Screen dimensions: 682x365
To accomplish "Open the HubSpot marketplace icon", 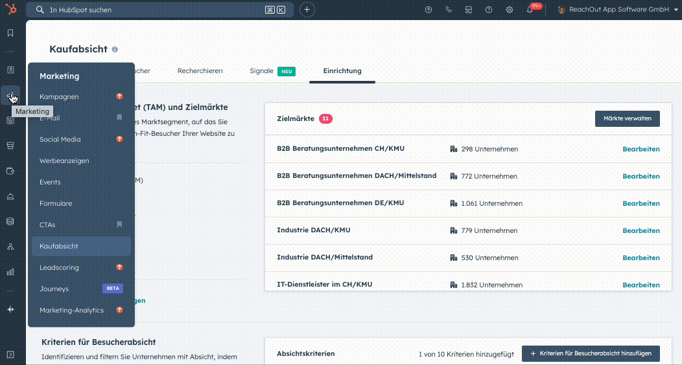I will click(x=469, y=10).
